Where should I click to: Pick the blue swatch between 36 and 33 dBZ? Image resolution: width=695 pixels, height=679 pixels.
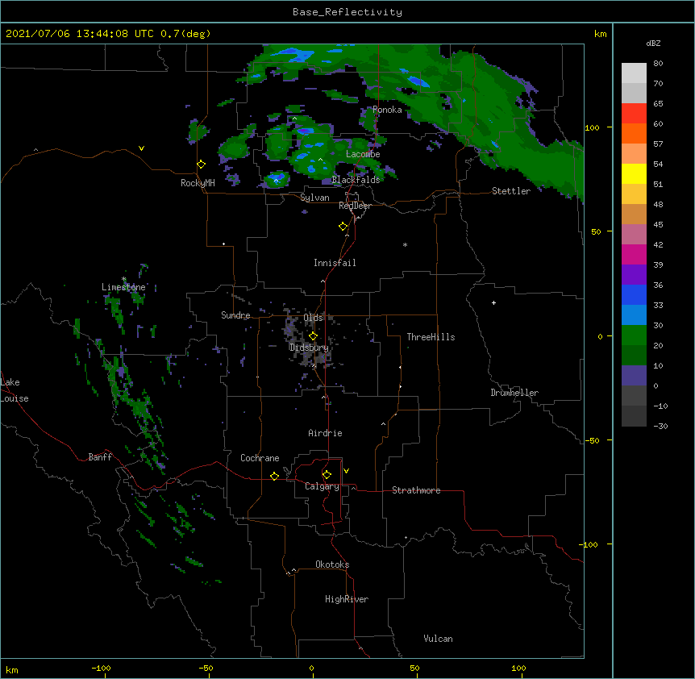(634, 294)
